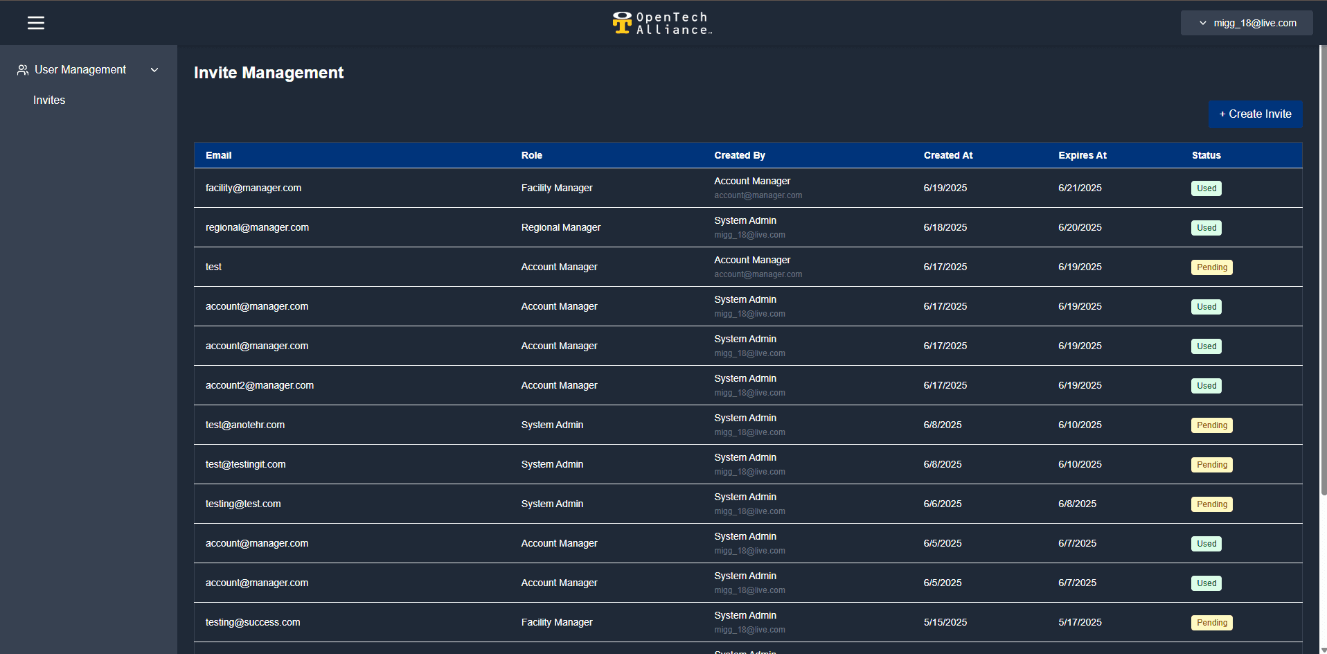Click creator System Admin for regional@manager.com
Screen dimensions: 1327x654
pyautogui.click(x=745, y=220)
